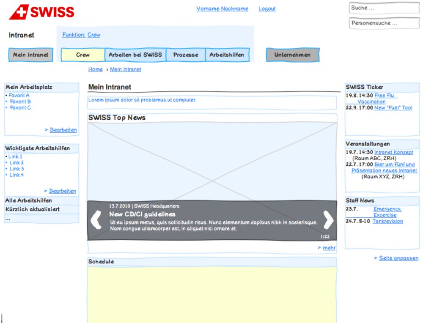Open Link 1 in Wichtigste Arbeitshilfen
423x323 pixels.
(x=15, y=157)
